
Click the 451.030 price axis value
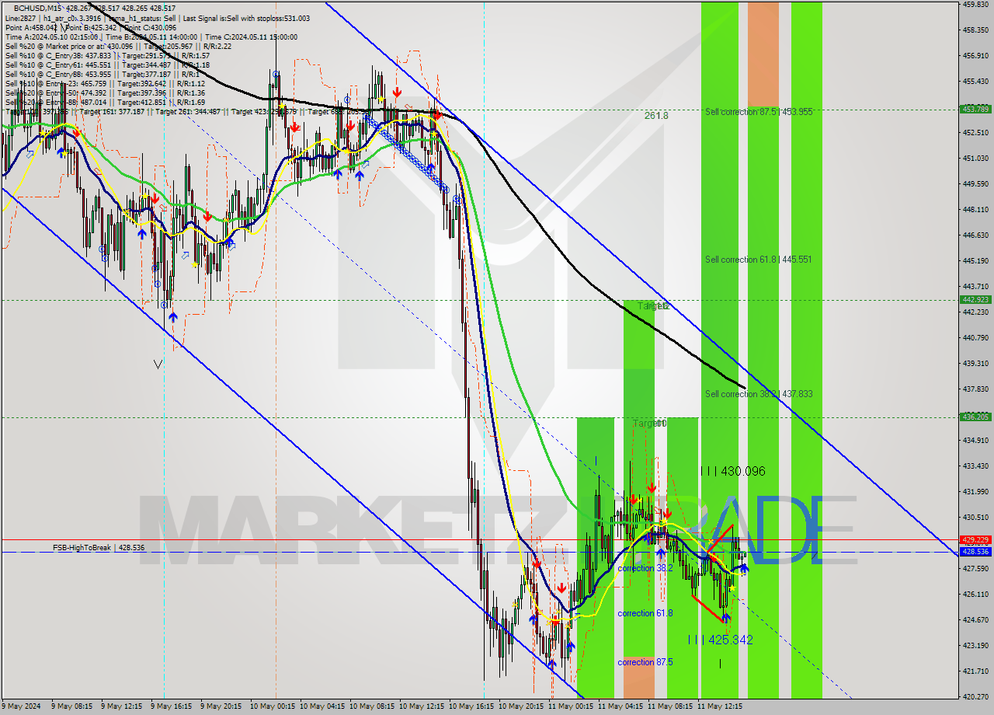click(x=975, y=158)
